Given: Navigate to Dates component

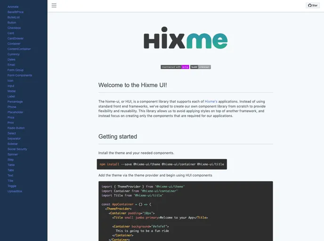Looking at the screenshot, I should [11, 59].
